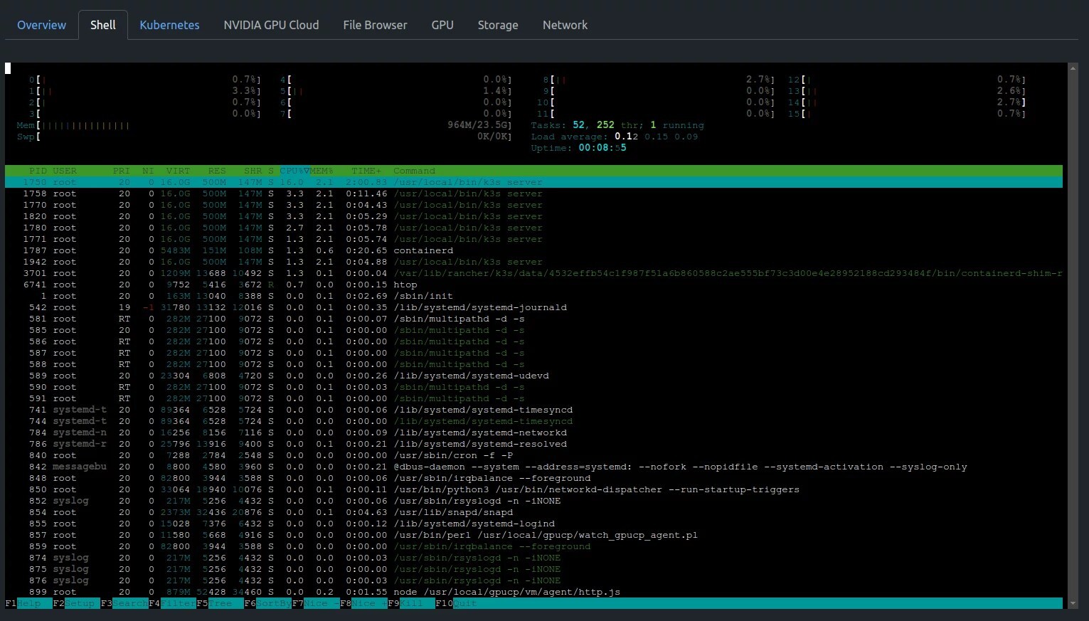Select PID 848 irqbalance row
This screenshot has width=1089, height=621.
coord(533,478)
